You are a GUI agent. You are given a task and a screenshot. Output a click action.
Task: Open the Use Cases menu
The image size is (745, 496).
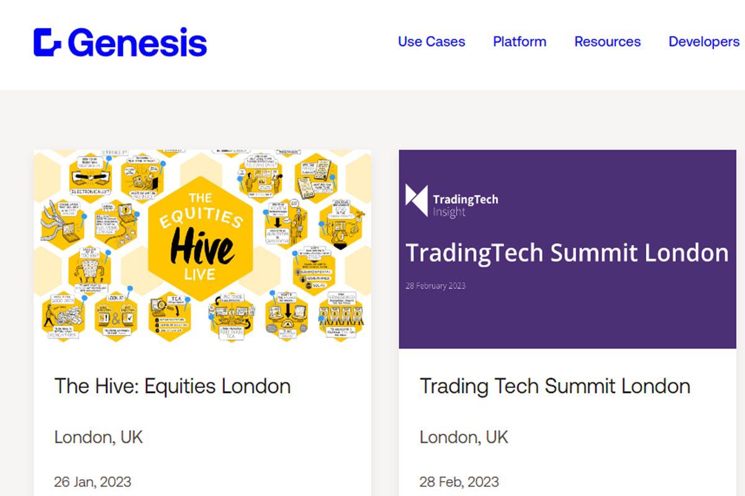point(431,42)
